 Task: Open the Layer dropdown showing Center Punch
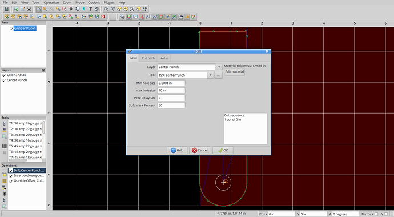point(219,67)
